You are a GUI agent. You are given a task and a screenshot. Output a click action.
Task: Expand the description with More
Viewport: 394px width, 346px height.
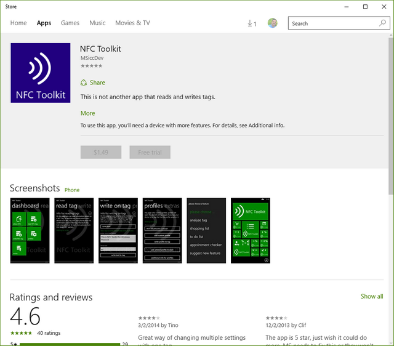[87, 113]
